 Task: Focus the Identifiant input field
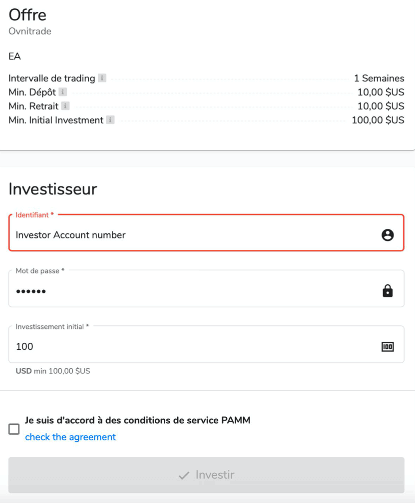point(190,235)
